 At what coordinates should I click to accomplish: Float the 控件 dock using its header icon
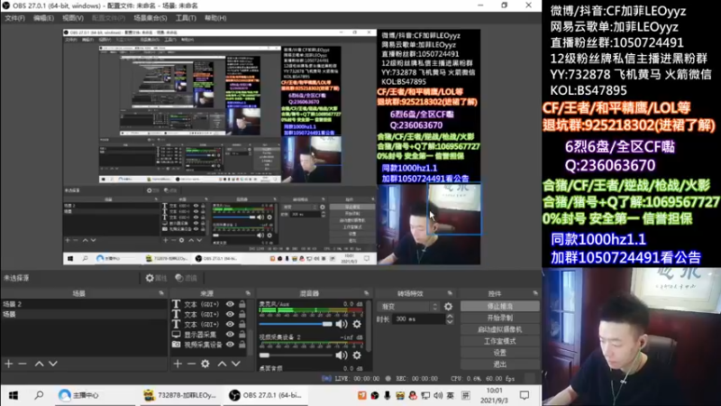[x=535, y=293]
